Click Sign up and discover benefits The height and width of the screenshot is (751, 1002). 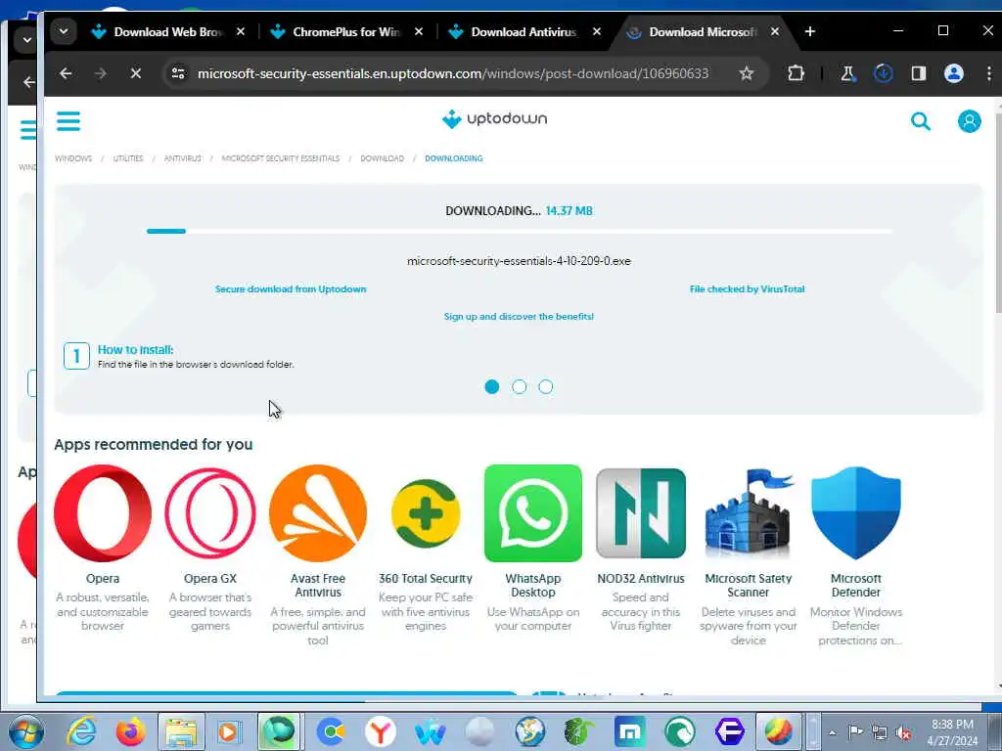tap(519, 316)
